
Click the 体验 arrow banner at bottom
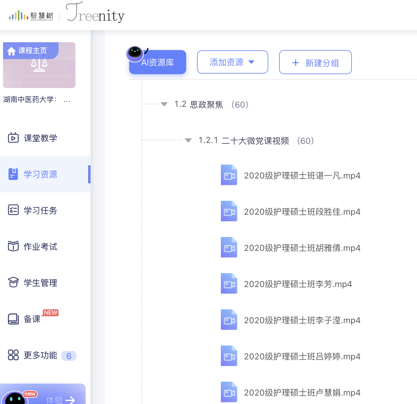pos(60,399)
